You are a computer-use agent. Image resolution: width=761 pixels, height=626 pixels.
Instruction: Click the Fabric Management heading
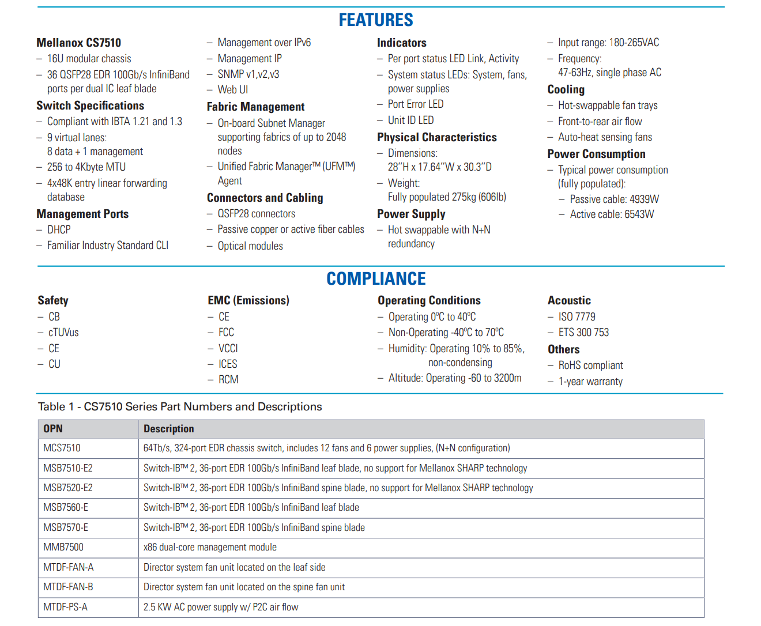pyautogui.click(x=255, y=107)
